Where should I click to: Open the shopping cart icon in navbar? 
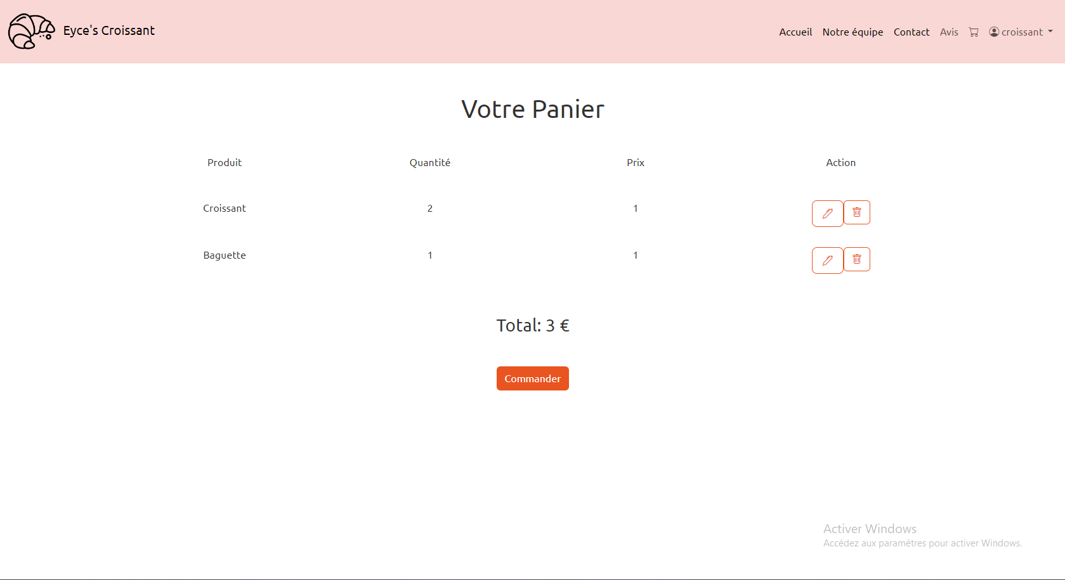tap(974, 32)
